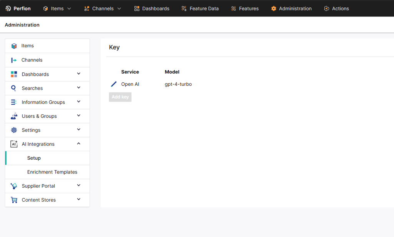Image resolution: width=394 pixels, height=237 pixels.
Task: Click the Information Groups lines icon
Action: pos(14,102)
